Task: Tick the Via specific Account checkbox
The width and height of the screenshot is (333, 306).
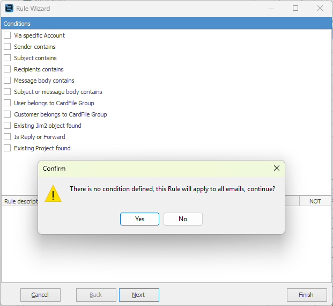Action: [x=7, y=35]
